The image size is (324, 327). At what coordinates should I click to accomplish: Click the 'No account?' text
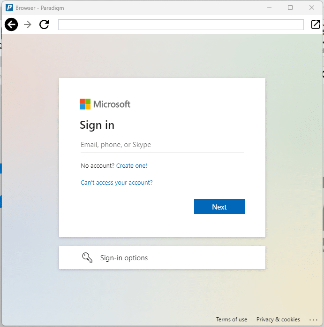[98, 165]
